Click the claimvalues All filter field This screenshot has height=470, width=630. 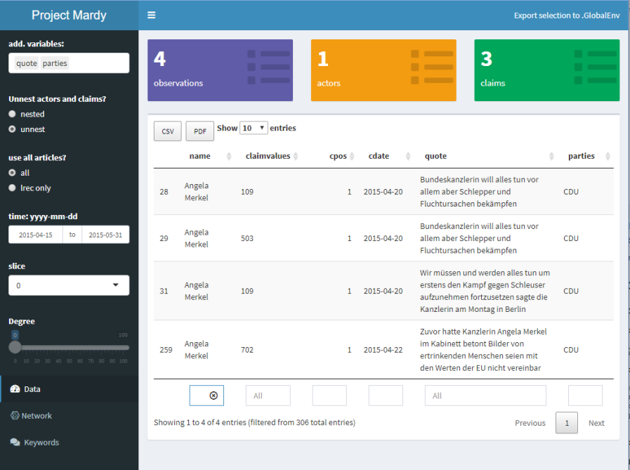point(268,396)
